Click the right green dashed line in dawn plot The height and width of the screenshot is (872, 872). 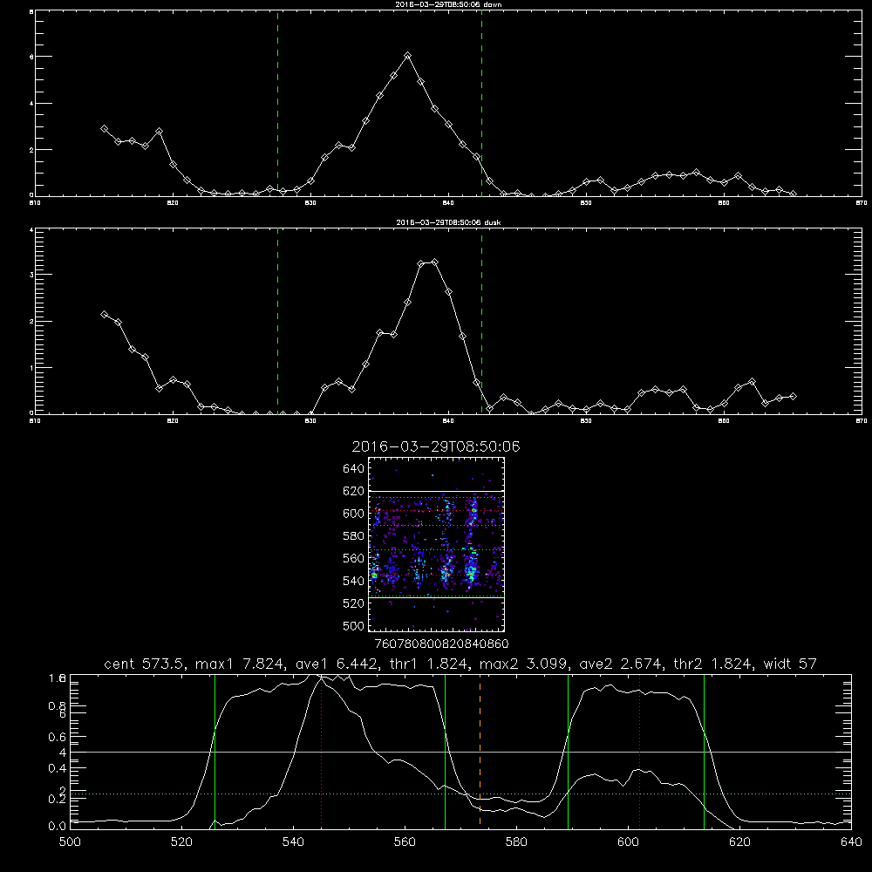click(x=481, y=104)
